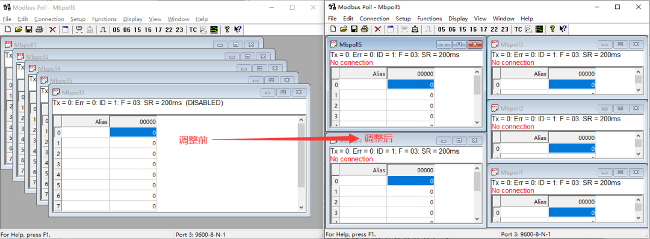This screenshot has width=650, height=239.
Task: Click row 2 value cell in right Mbpoll5 child
Action: pyautogui.click(x=410, y=106)
